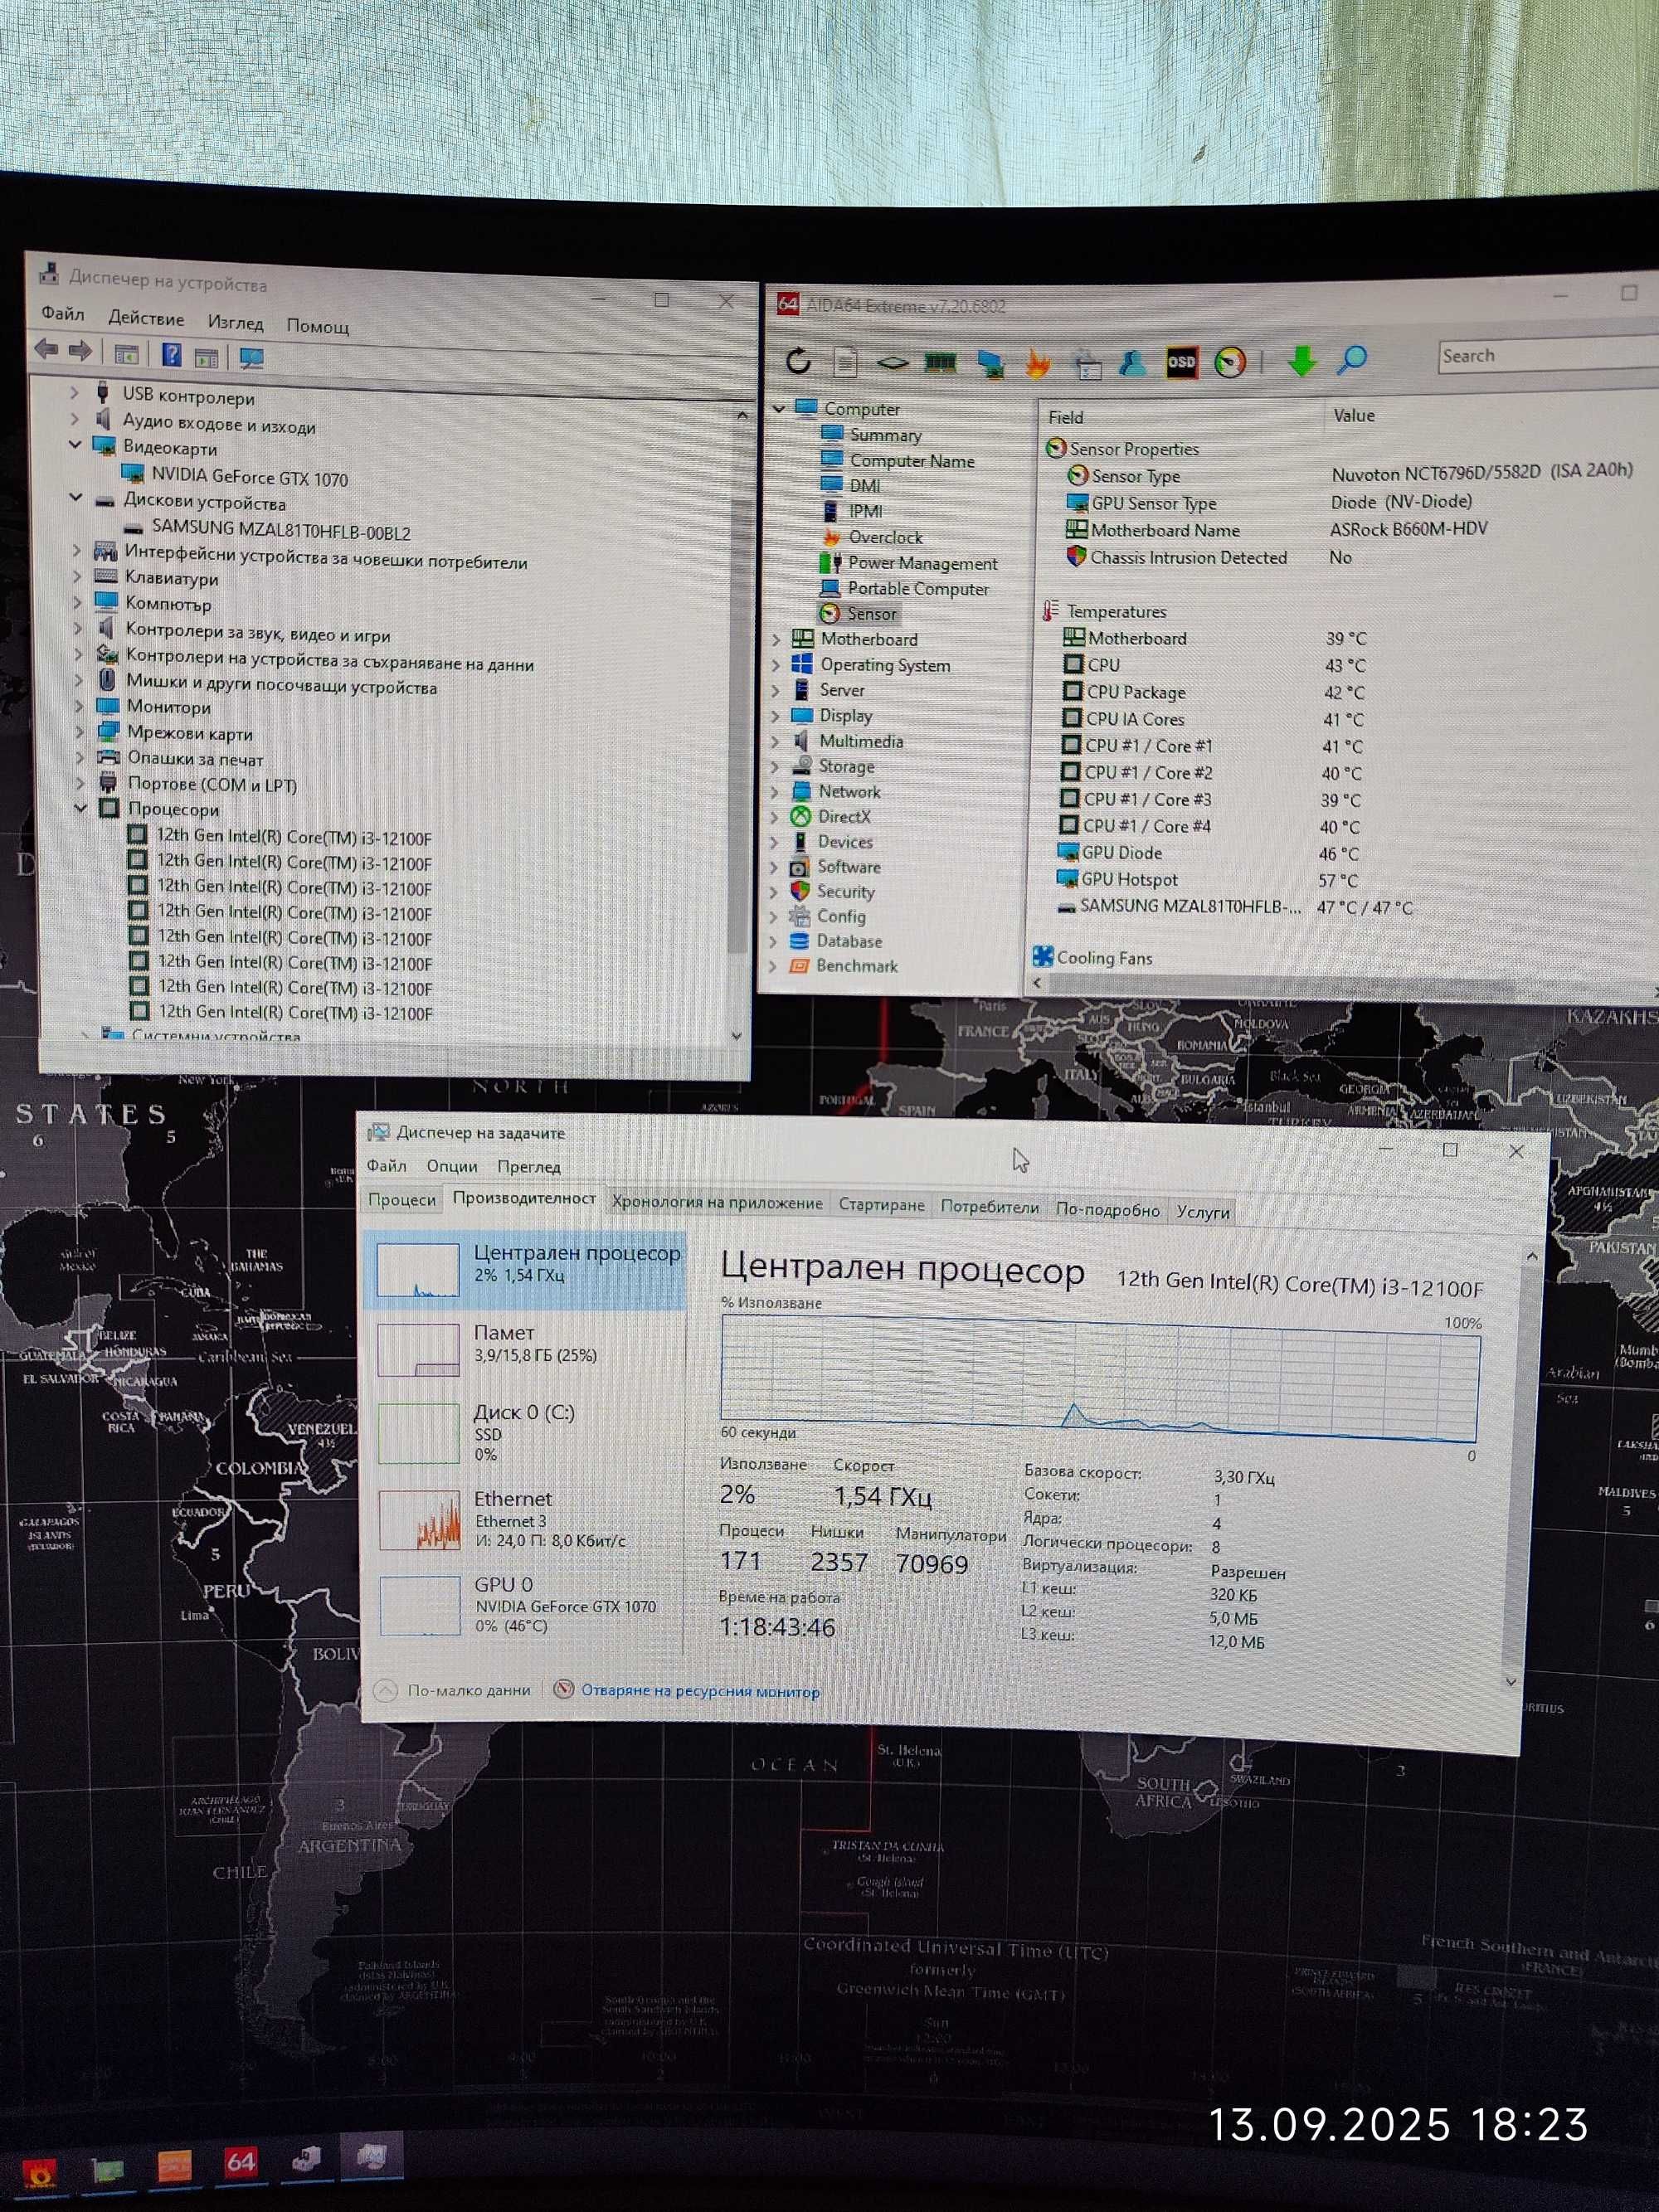Switch to the Потребители tab
Screen dimensions: 1659x2212
(x=990, y=1207)
